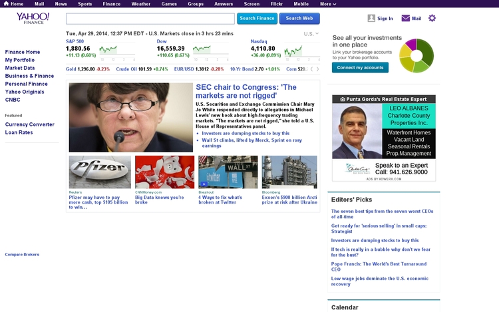
Task: Click the Yahoo Finance logo
Action: click(x=33, y=18)
